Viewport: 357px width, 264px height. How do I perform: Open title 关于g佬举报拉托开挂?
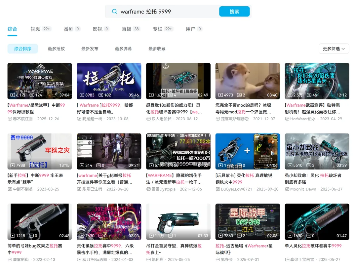tap(104, 179)
